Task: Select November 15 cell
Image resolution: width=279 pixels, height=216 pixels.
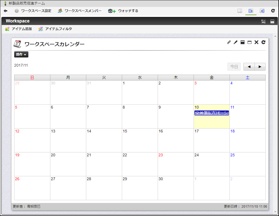Action: [x=140, y=140]
